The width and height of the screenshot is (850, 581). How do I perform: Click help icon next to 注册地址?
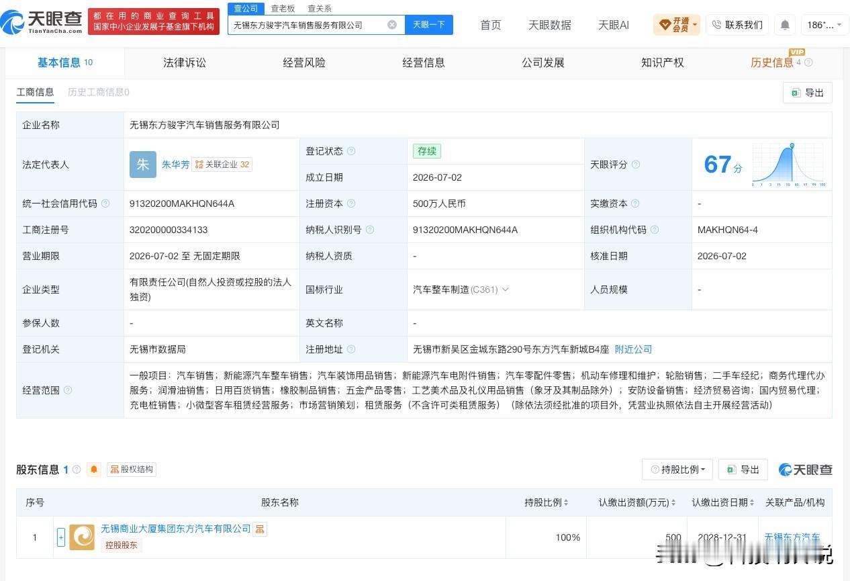(x=351, y=349)
